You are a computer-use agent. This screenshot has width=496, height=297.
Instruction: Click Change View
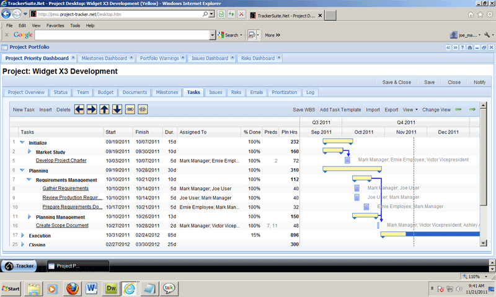coord(436,110)
